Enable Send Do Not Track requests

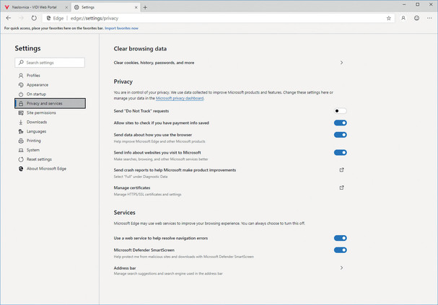tap(341, 111)
